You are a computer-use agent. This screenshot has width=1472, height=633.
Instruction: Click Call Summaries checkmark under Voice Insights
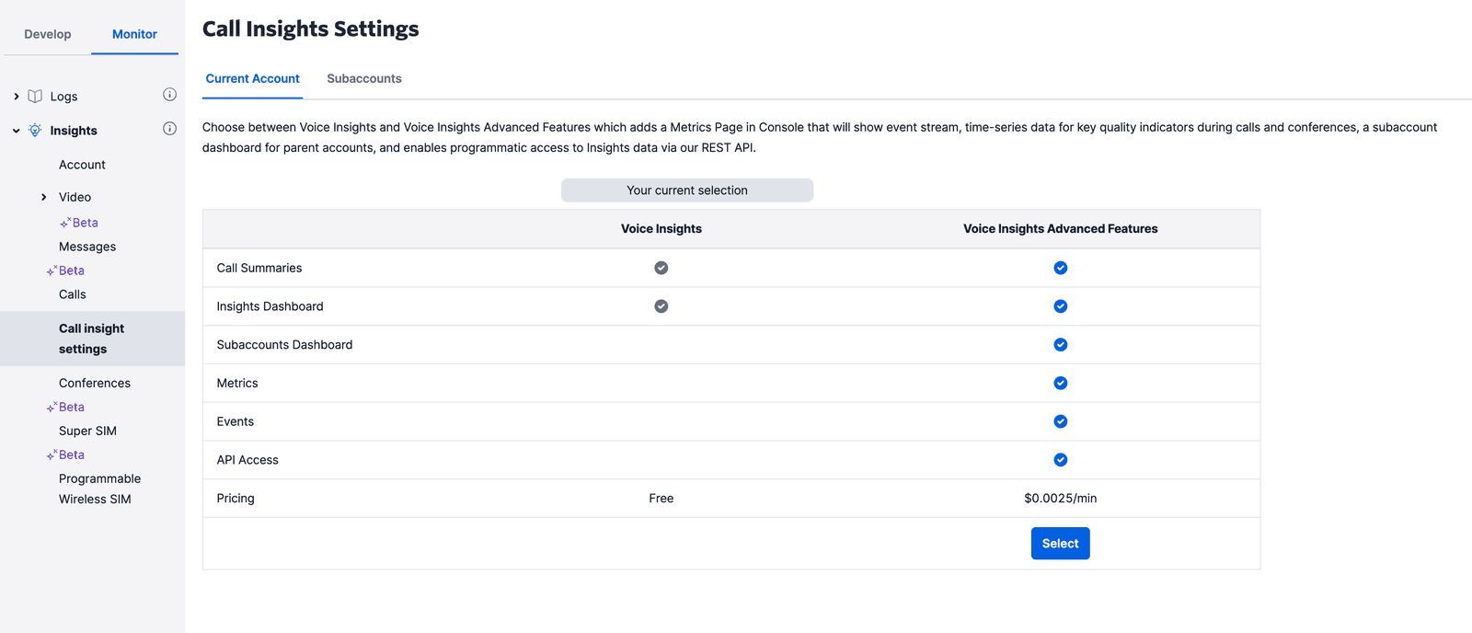(661, 268)
